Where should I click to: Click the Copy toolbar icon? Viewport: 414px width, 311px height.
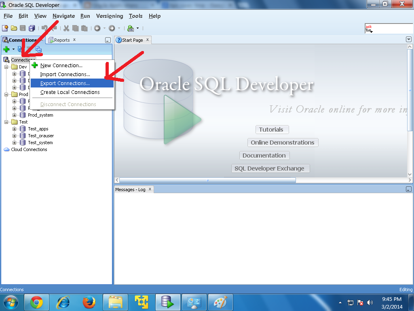pyautogui.click(x=76, y=28)
